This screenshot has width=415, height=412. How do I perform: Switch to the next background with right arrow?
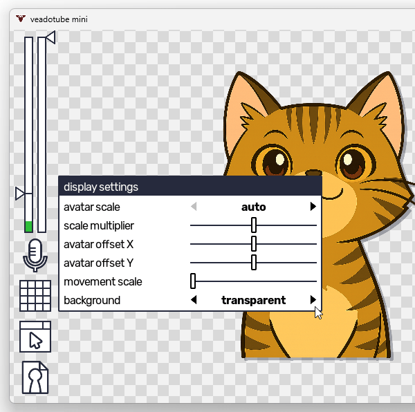[313, 300]
